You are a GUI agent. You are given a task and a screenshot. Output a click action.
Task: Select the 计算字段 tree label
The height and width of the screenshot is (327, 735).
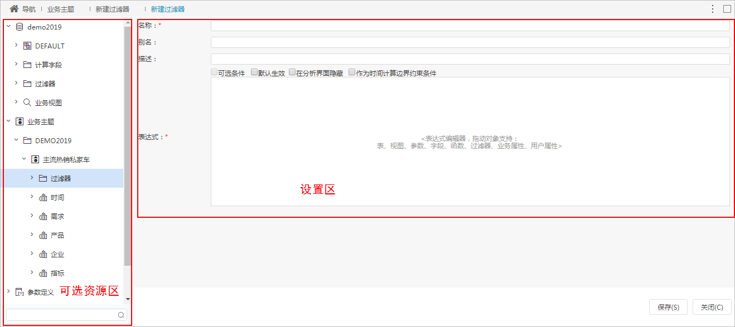(49, 65)
